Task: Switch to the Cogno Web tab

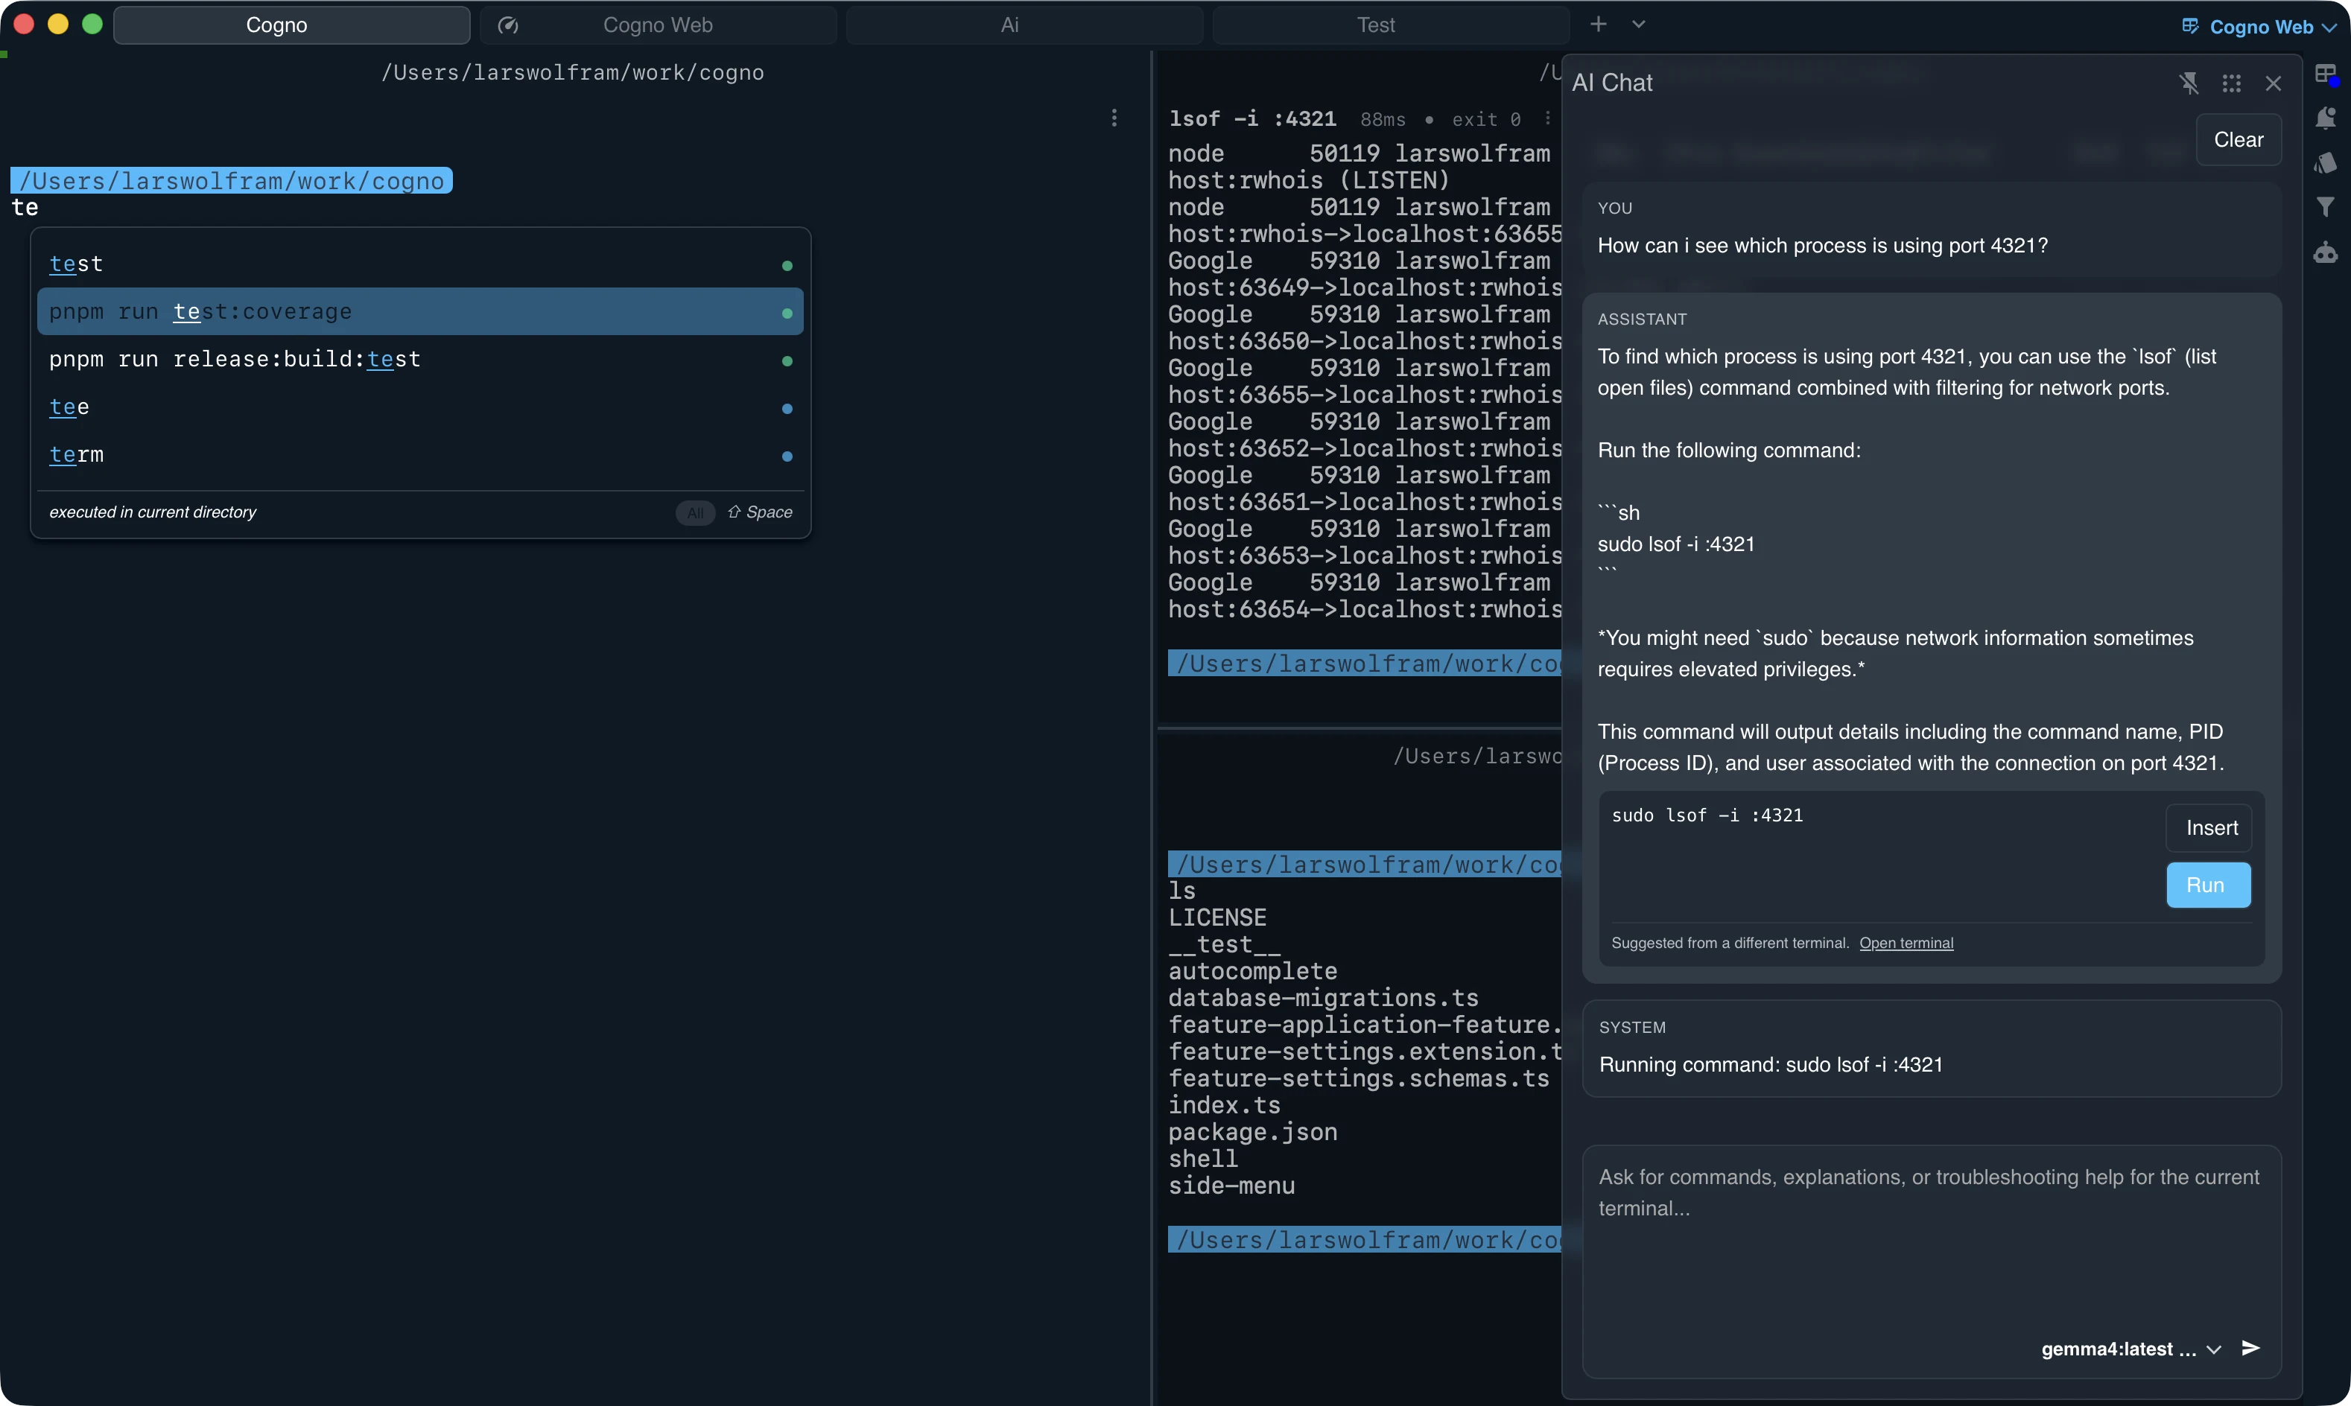Action: (x=658, y=25)
